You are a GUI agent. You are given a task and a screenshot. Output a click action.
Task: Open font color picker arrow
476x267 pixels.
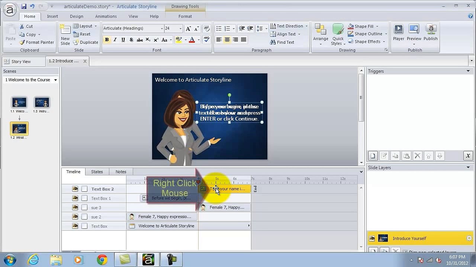pyautogui.click(x=199, y=40)
